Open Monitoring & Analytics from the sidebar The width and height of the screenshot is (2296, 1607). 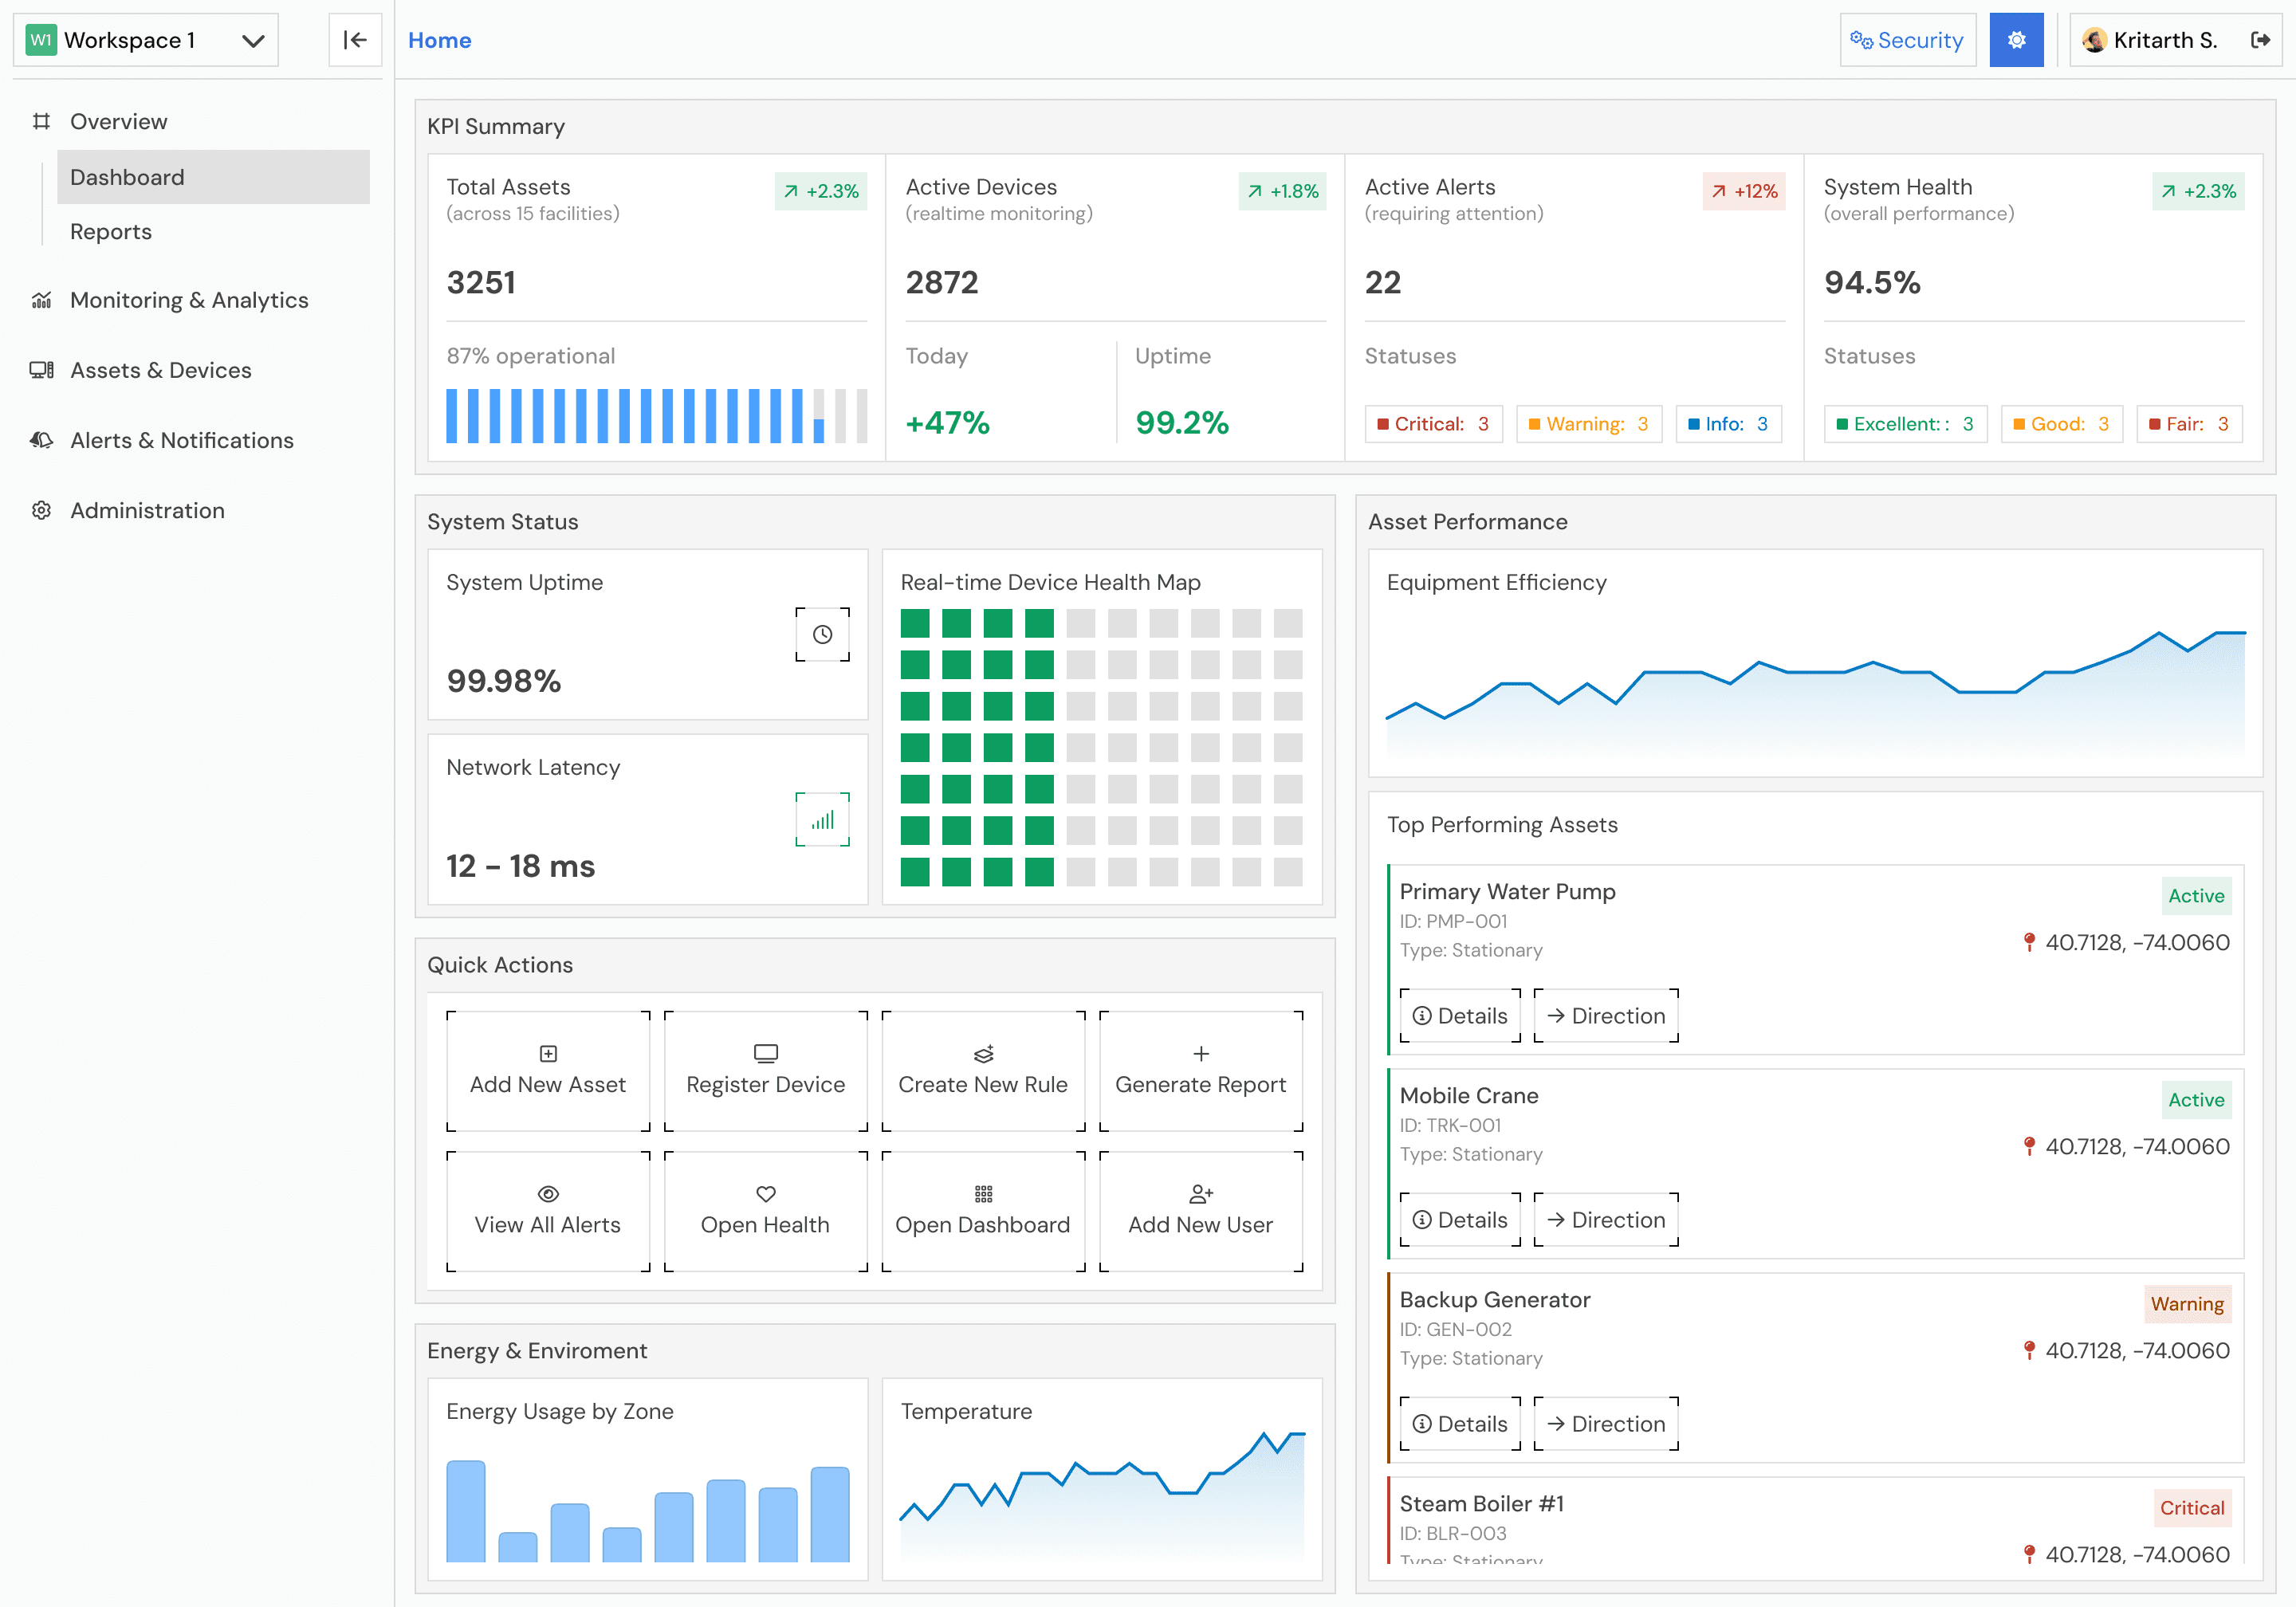tap(188, 300)
